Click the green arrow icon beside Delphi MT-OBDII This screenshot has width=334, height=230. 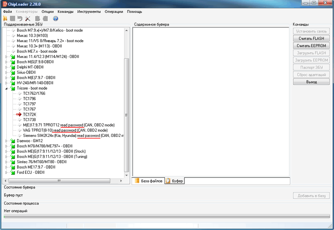pyautogui.click(x=13, y=67)
